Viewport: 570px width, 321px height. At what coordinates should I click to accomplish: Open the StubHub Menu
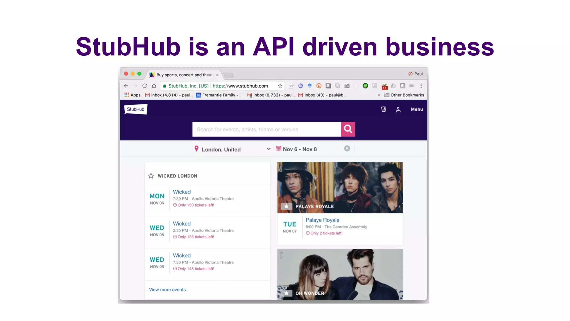[417, 110]
